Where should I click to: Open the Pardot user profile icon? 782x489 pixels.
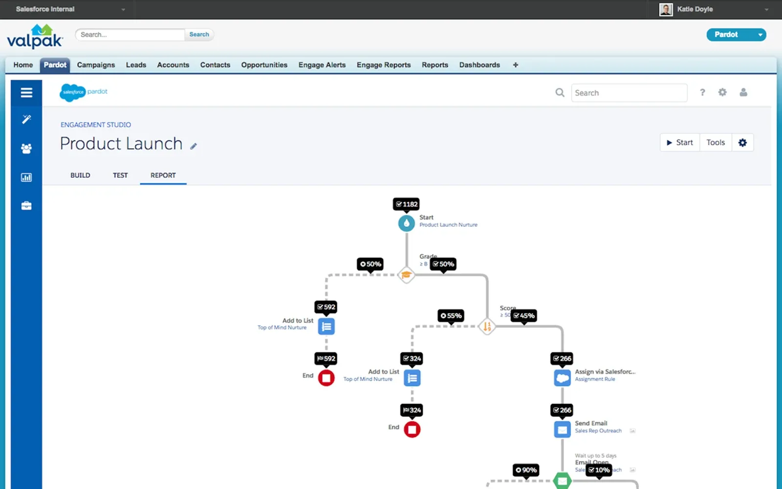pos(743,92)
